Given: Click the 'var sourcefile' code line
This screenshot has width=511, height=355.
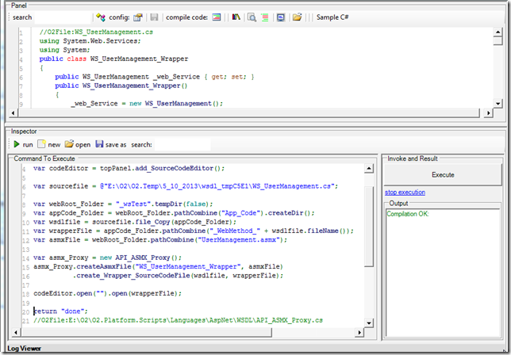Looking at the screenshot, I should coord(186,186).
